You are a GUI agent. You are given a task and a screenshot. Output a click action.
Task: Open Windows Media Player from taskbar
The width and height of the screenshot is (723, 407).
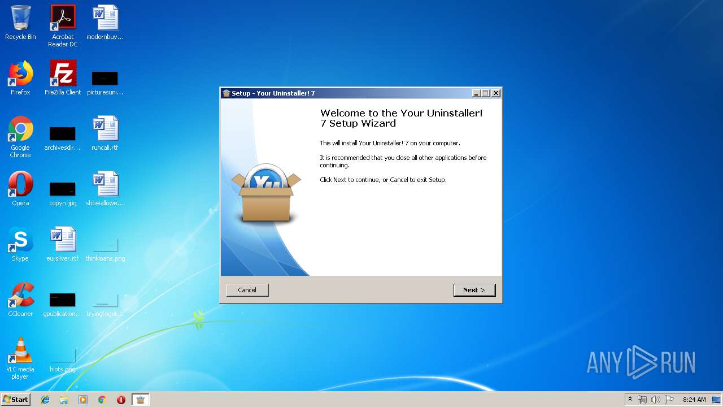[x=83, y=400]
